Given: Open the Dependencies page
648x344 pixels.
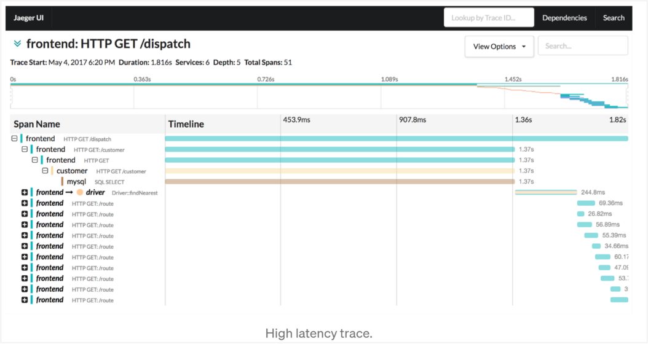Looking at the screenshot, I should [x=564, y=18].
